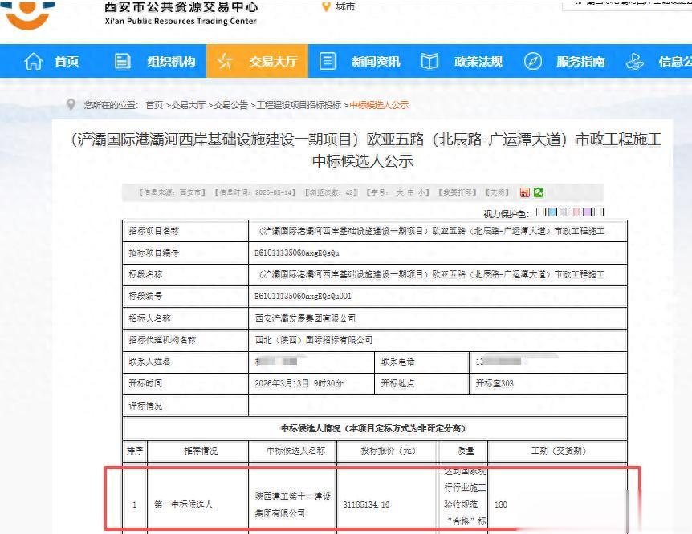Click the 新闻资讯 list icon
Image resolution: width=692 pixels, height=534 pixels.
327,61
